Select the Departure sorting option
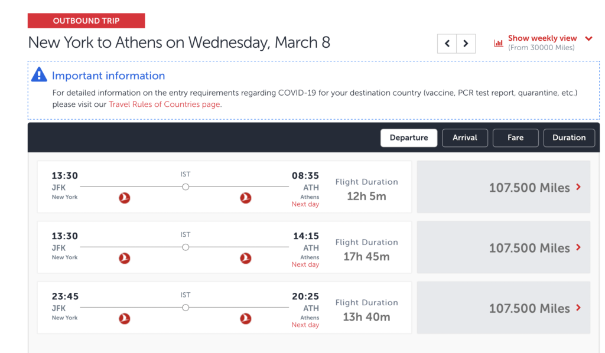This screenshot has width=605, height=353. click(x=409, y=138)
